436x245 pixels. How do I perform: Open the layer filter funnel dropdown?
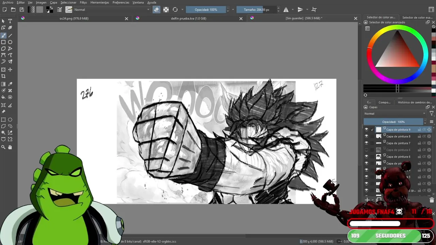pyautogui.click(x=432, y=114)
